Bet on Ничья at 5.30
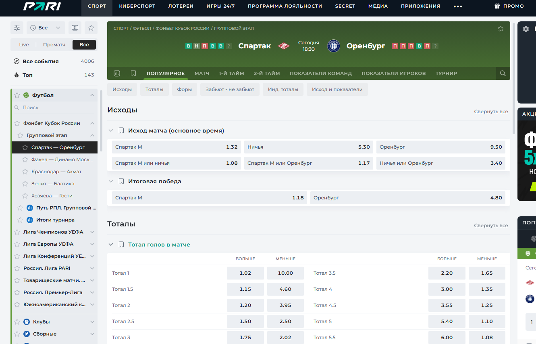 tap(309, 147)
